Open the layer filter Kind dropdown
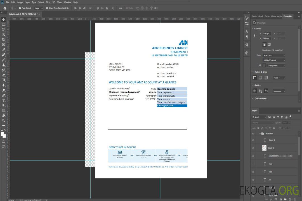 259,117
